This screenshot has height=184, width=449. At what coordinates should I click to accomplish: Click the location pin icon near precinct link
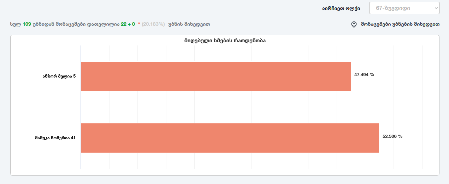pos(354,24)
